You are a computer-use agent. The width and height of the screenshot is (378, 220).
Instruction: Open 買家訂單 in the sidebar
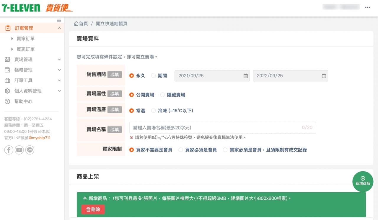click(26, 49)
